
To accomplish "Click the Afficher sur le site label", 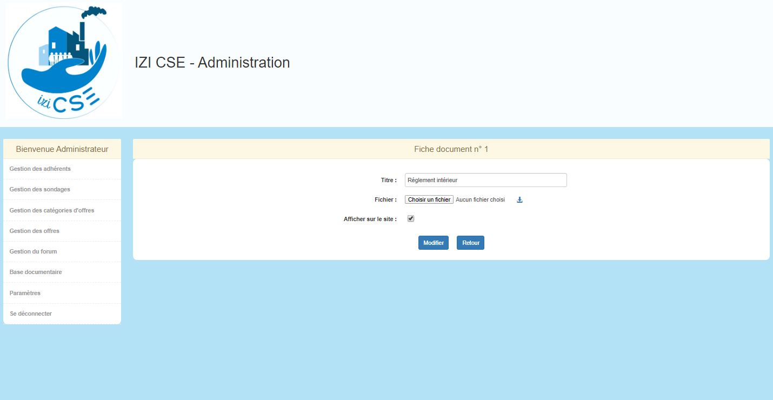I will (x=370, y=219).
